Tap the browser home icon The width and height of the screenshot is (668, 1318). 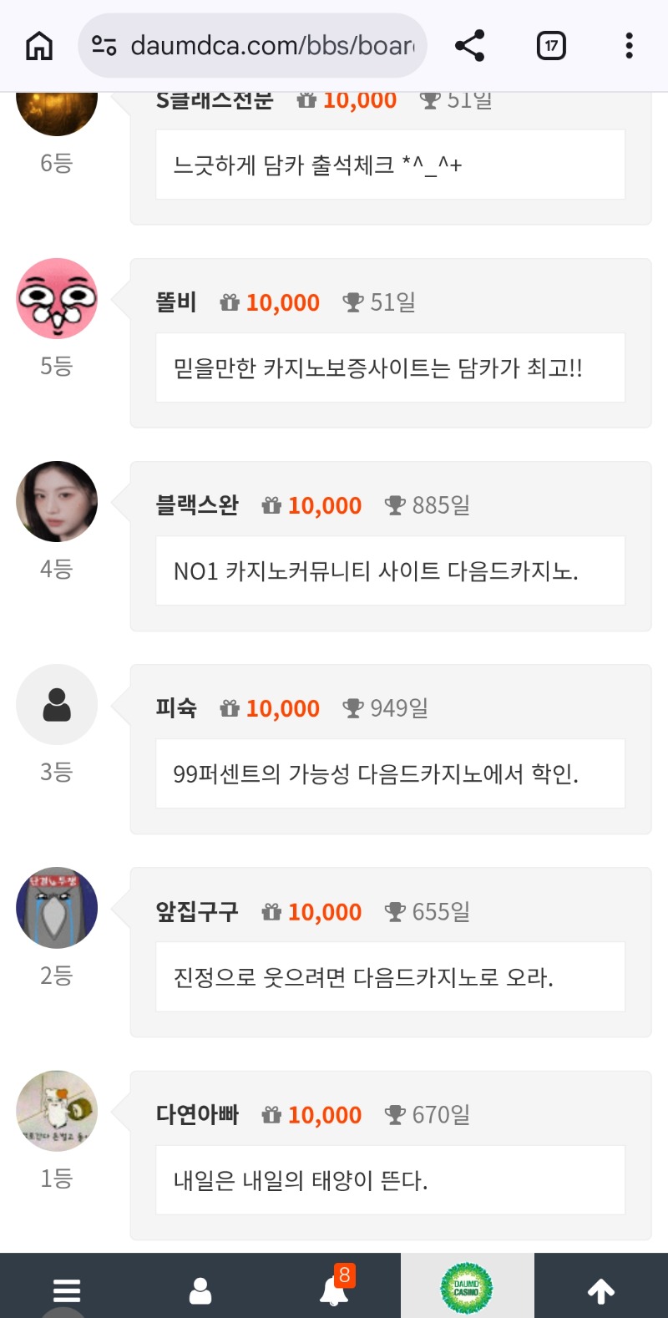tap(39, 46)
